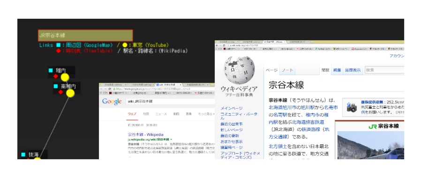Follow the 北方領土 article link
The image size is (422, 178).
pyautogui.click(x=278, y=147)
